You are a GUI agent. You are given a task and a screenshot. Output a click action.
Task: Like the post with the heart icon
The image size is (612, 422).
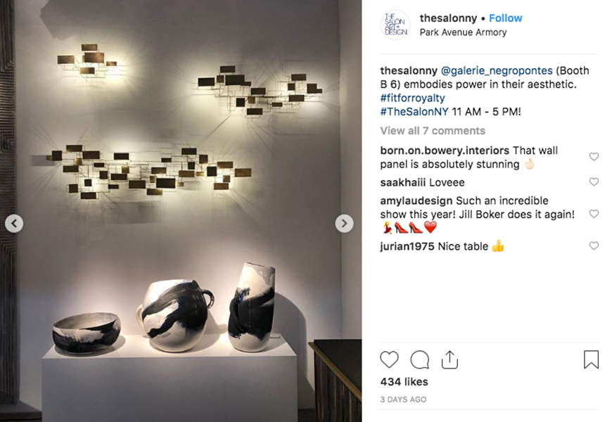click(389, 359)
